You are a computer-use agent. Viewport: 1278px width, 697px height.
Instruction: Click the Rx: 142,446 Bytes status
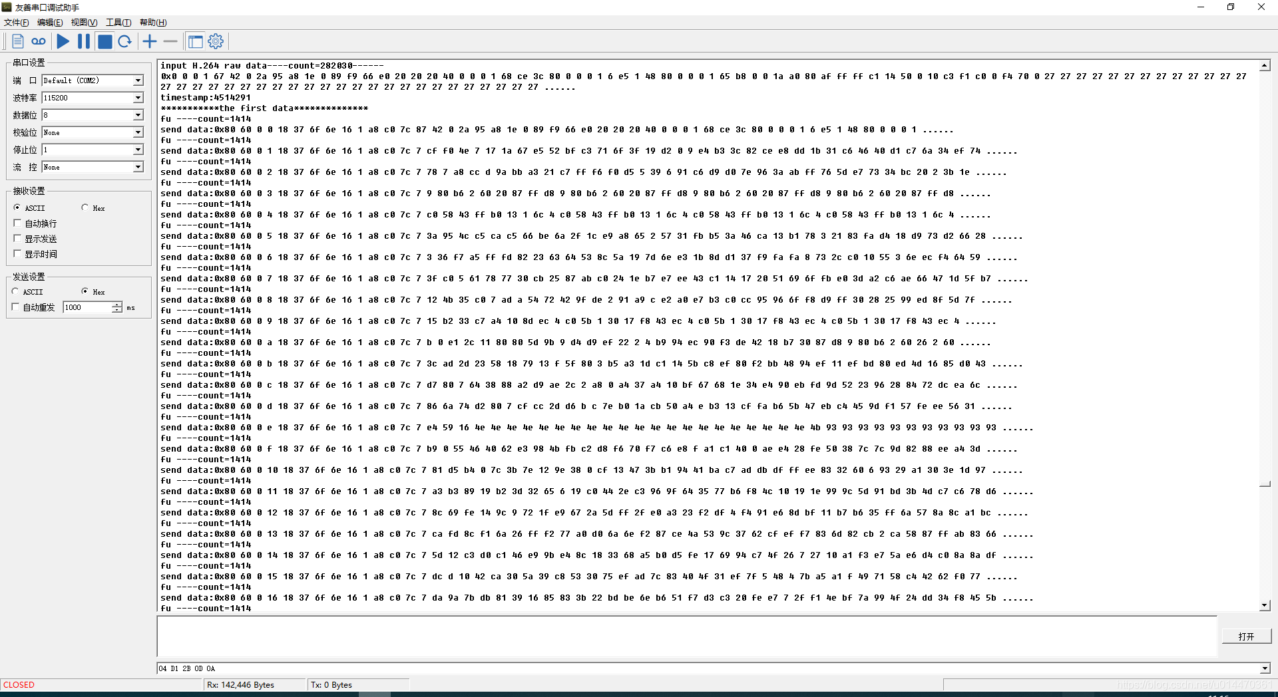coord(240,685)
